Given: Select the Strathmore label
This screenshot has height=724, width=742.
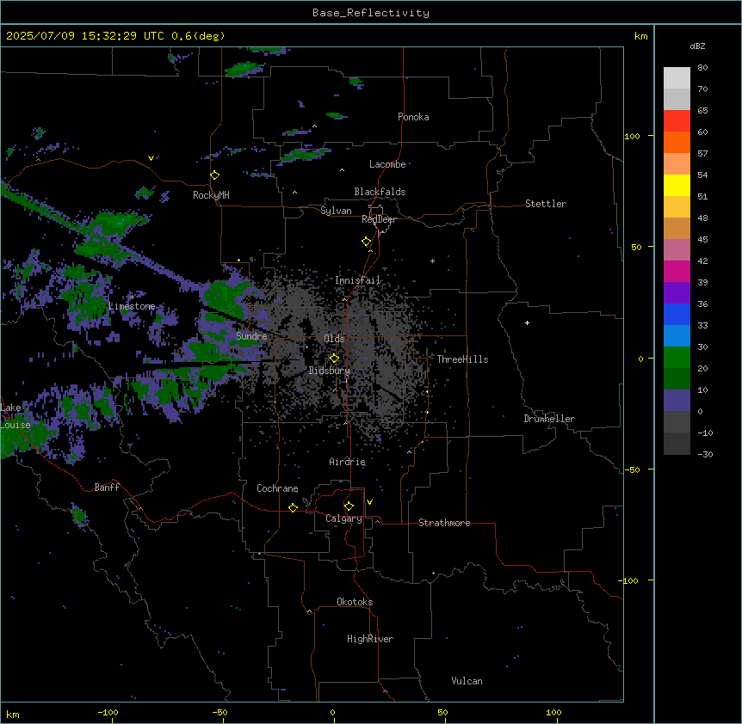Looking at the screenshot, I should [x=444, y=523].
